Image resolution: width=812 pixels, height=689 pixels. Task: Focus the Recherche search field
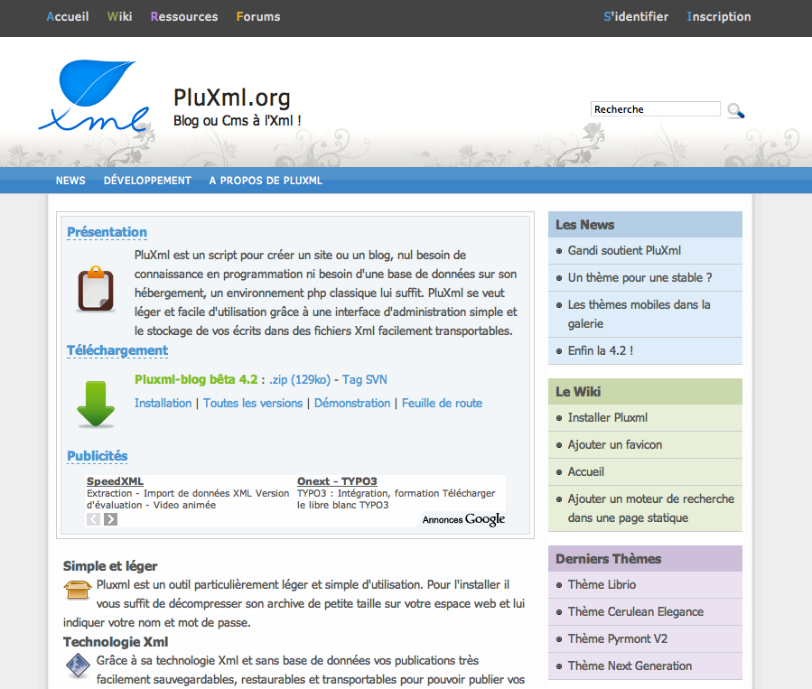coord(656,109)
